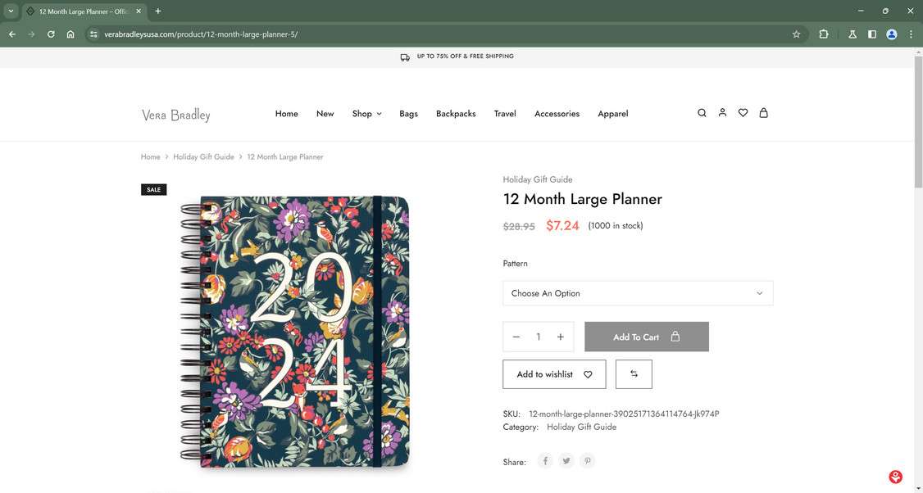Pin the planner to Pinterest
The height and width of the screenshot is (493, 923).
(x=587, y=460)
